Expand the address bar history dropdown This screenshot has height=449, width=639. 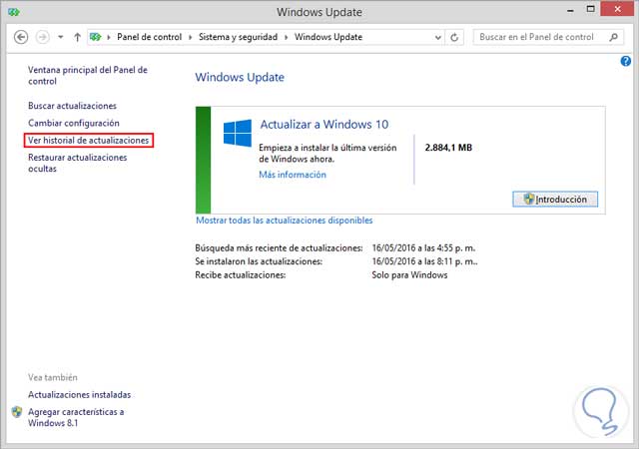(x=437, y=38)
